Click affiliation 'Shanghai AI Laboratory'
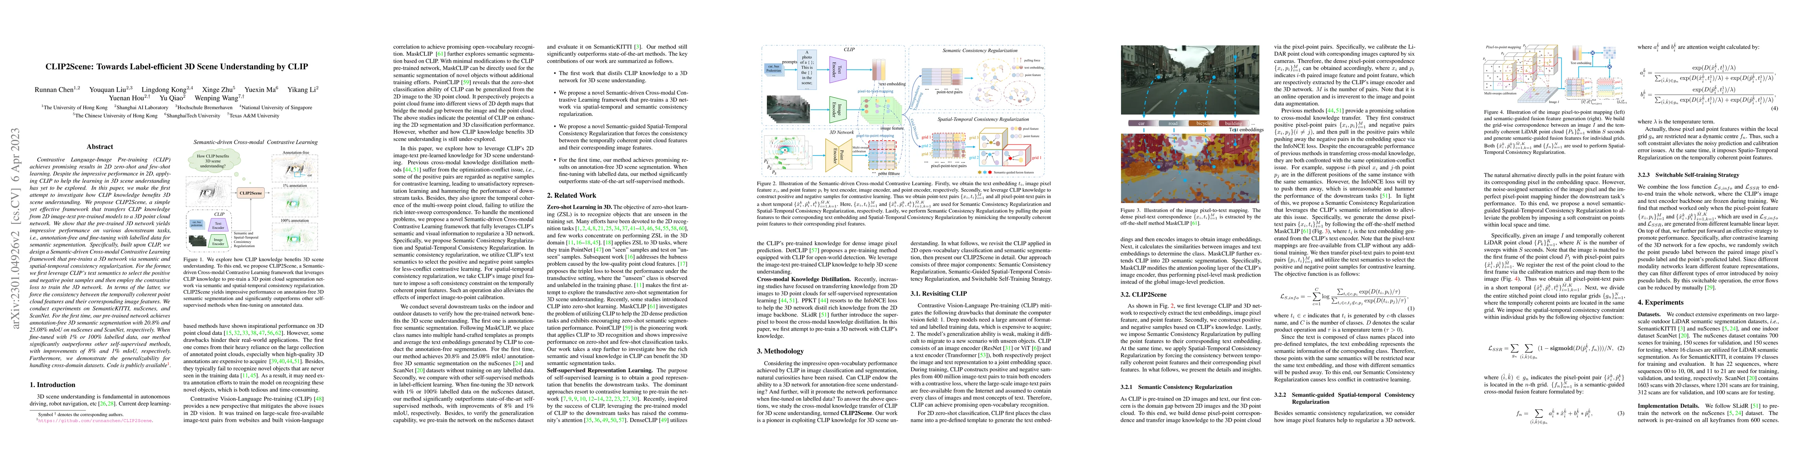Screen dimensions: 1818x470 [142, 108]
